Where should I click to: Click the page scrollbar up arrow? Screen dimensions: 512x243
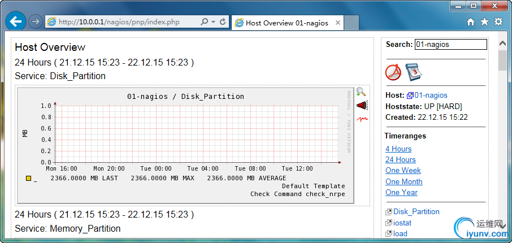502,43
